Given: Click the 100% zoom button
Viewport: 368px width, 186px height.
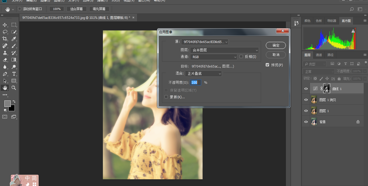Looking at the screenshot, I should (x=57, y=9).
